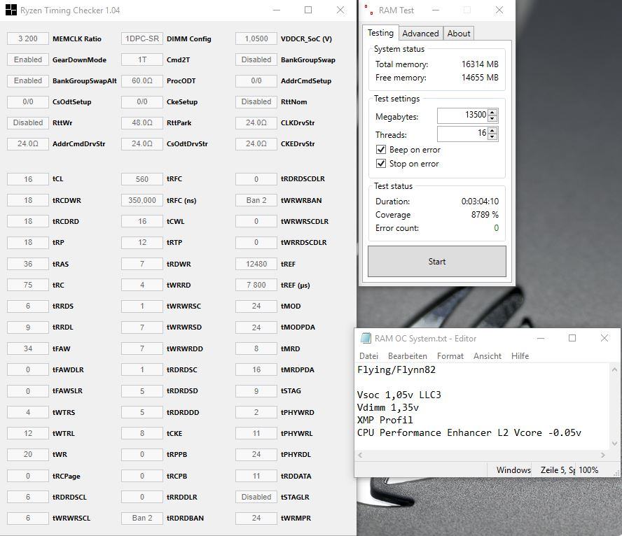Click the DIMM Config value 1DPC-SR
The image size is (622, 536).
pyautogui.click(x=142, y=38)
